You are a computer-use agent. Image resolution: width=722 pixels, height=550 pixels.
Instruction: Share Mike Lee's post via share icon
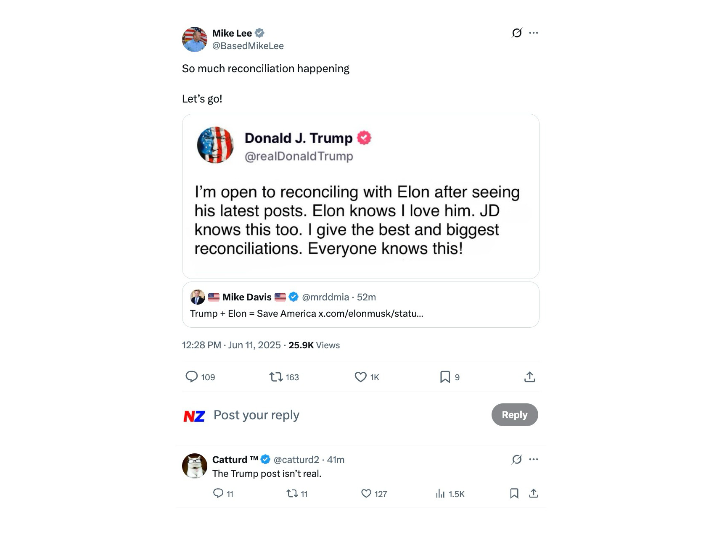pos(530,377)
